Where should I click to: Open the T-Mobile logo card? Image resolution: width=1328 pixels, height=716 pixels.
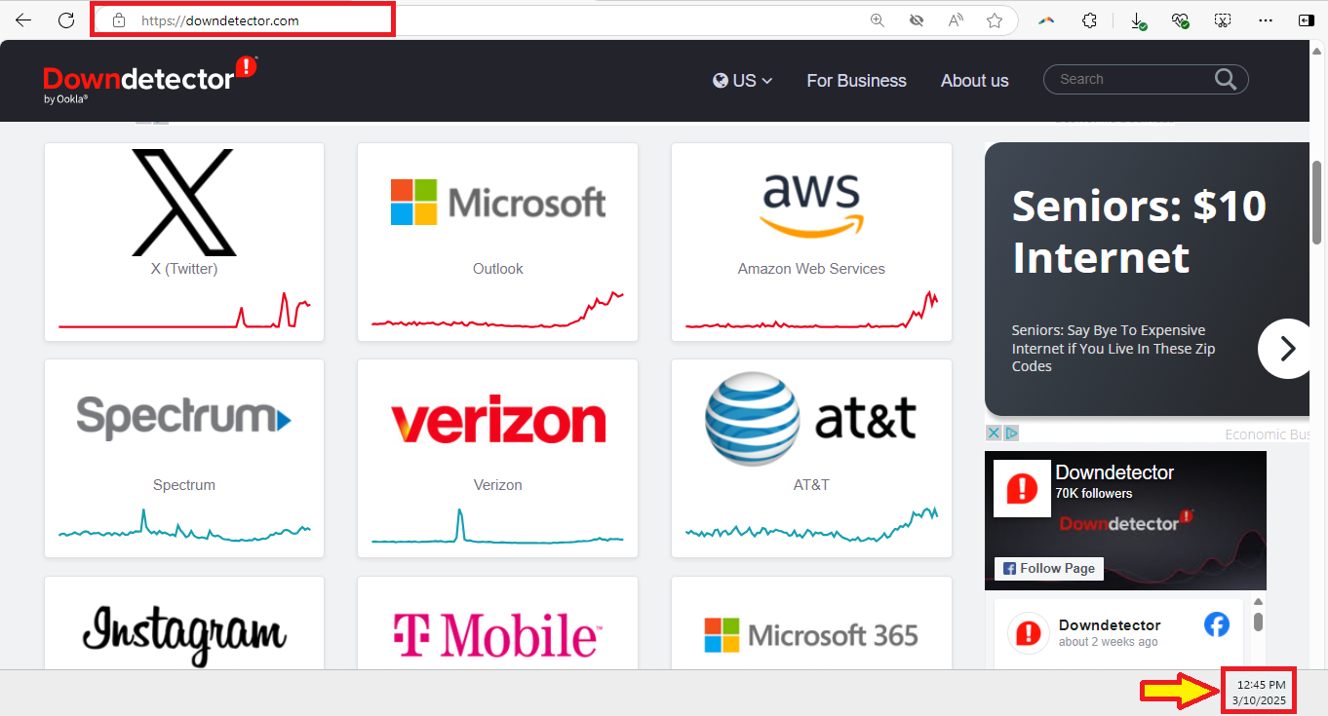498,634
